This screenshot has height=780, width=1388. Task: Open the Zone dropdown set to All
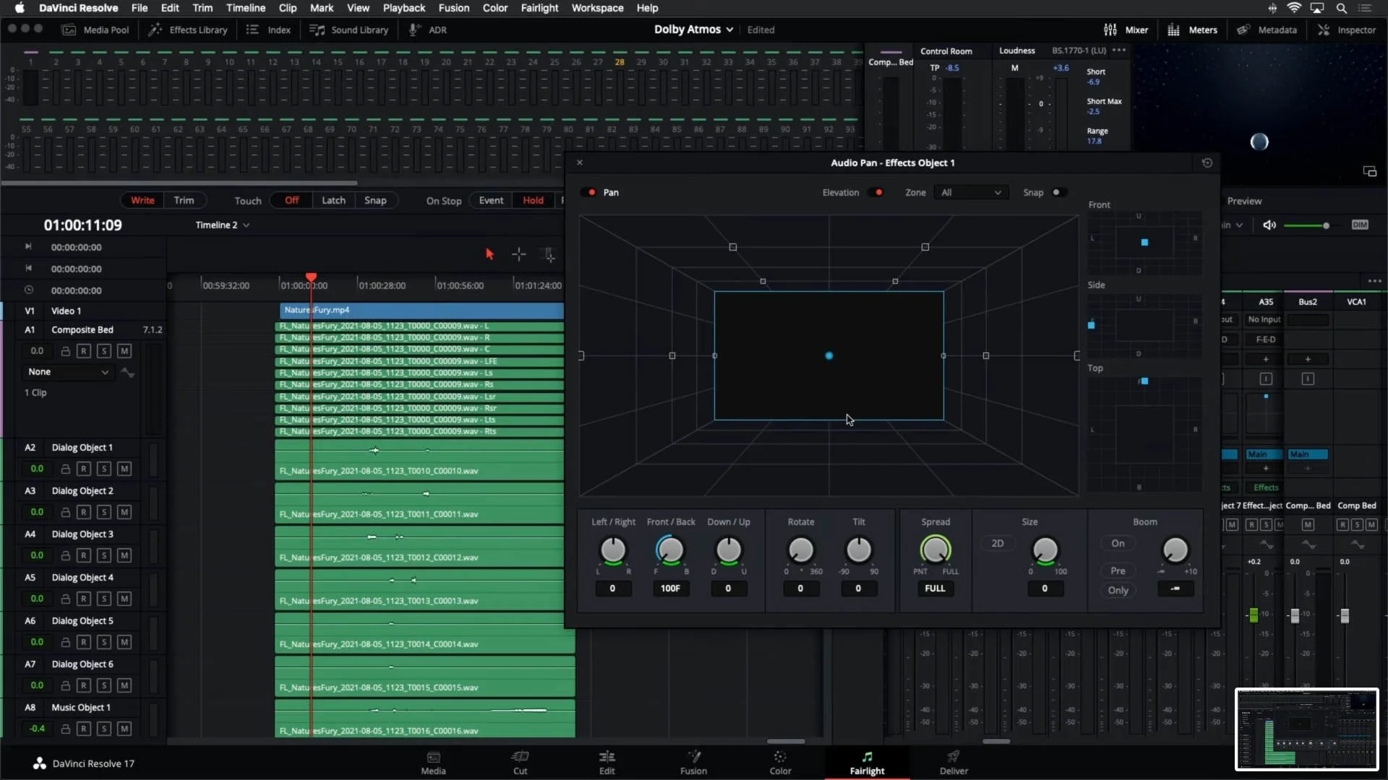971,193
